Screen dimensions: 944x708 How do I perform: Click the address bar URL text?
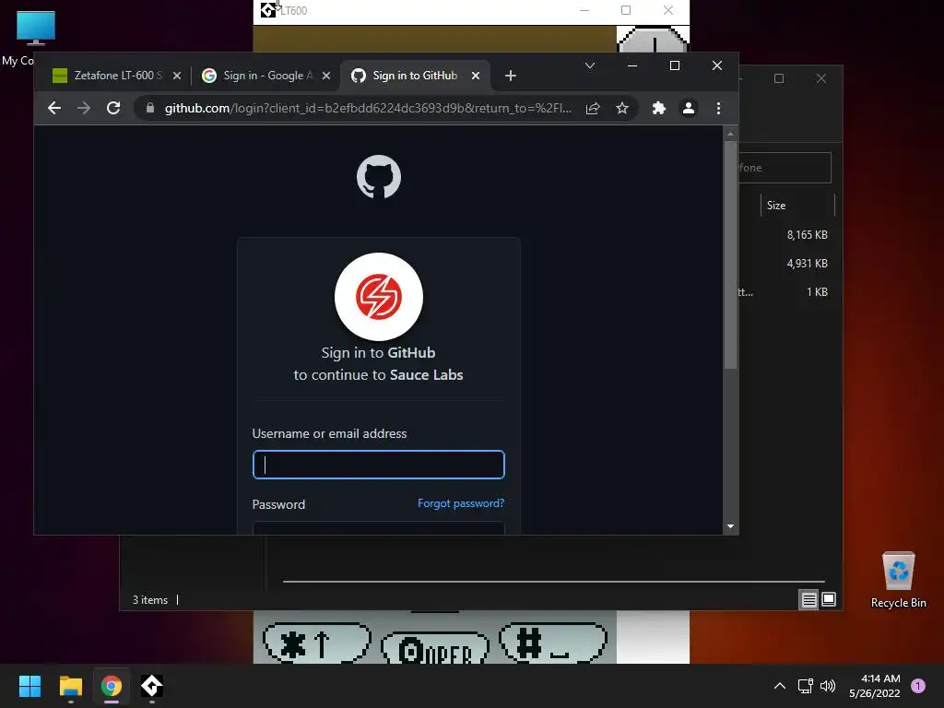[x=368, y=108]
